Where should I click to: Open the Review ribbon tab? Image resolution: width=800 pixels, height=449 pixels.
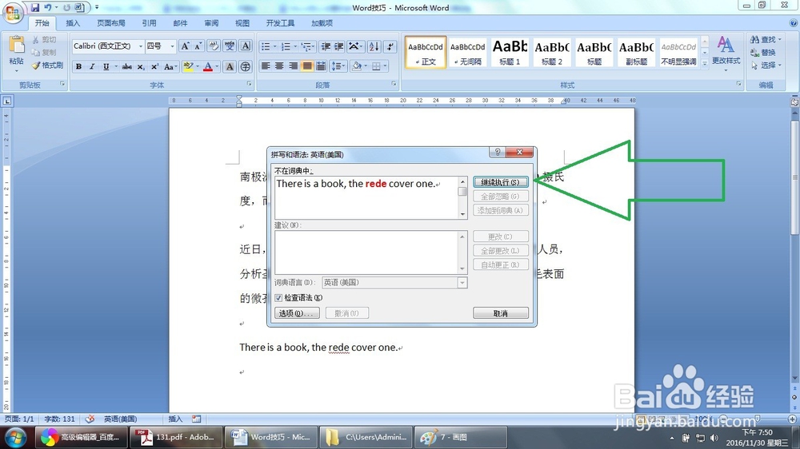[x=211, y=23]
